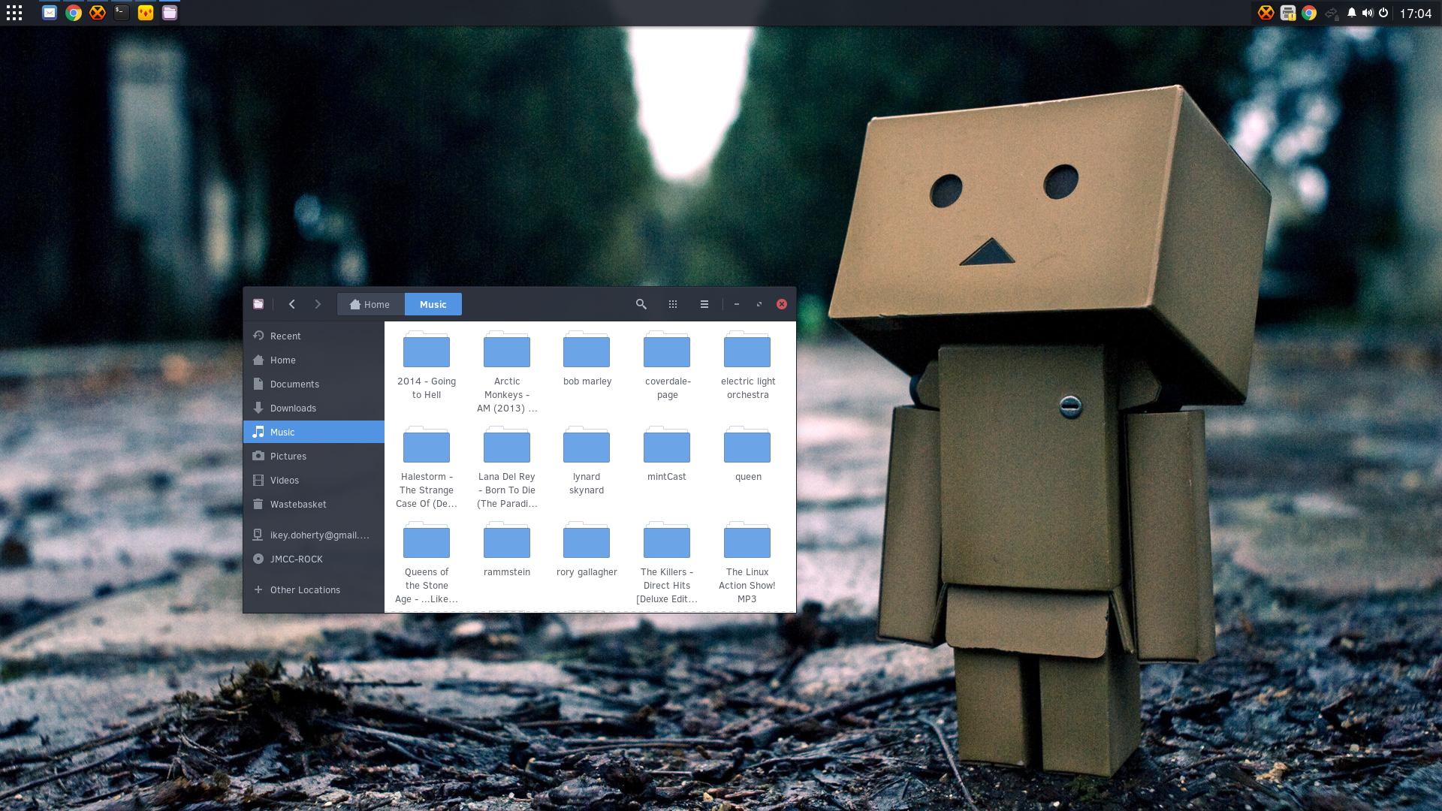
Task: Open Pictures from the sidebar
Action: [314, 456]
